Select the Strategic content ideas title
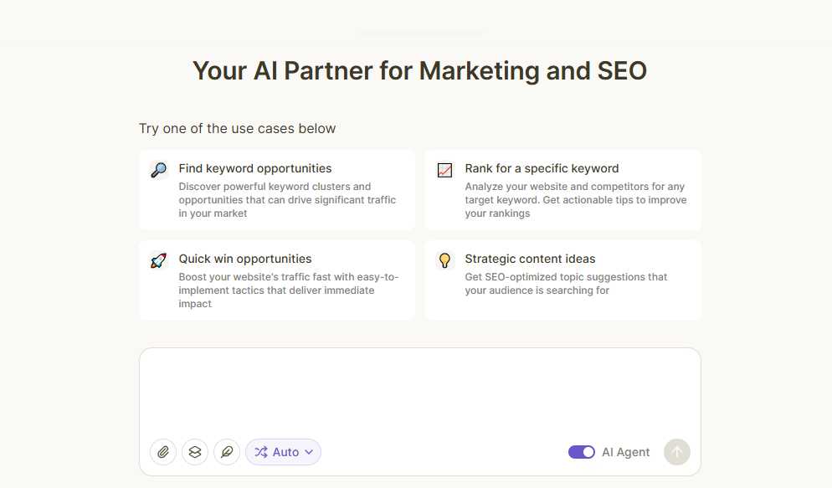Screen dimensions: 832x488 point(530,259)
